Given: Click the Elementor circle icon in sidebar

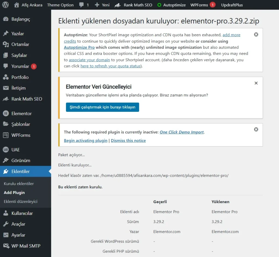Looking at the screenshot, I should [x=6, y=113].
